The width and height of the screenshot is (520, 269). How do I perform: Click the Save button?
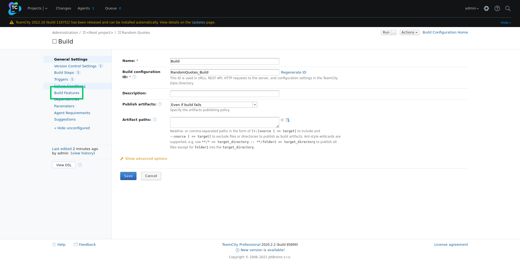coord(128,176)
